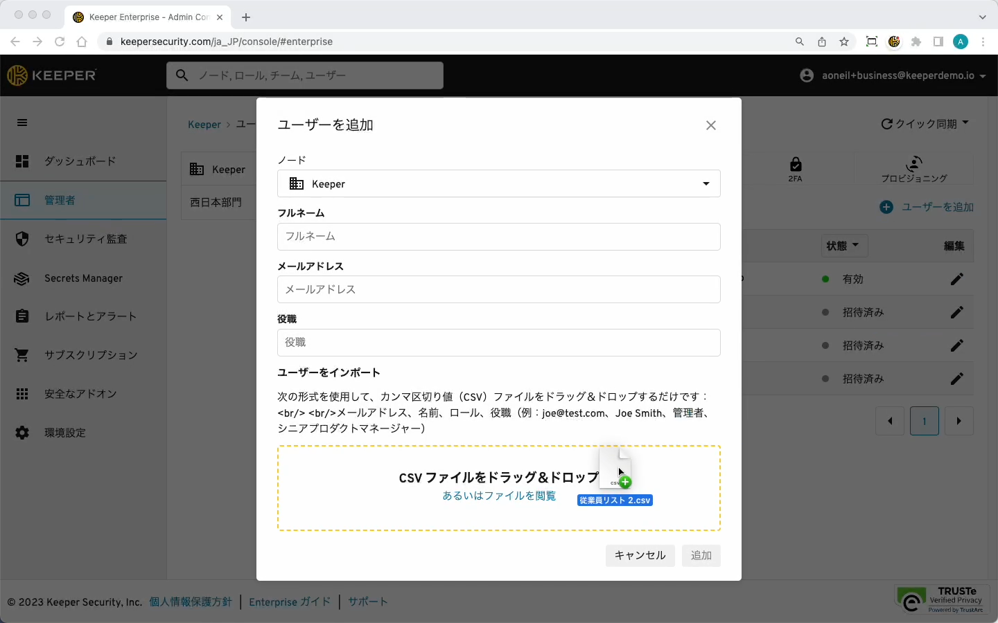Click the 役職 input field

click(x=498, y=343)
